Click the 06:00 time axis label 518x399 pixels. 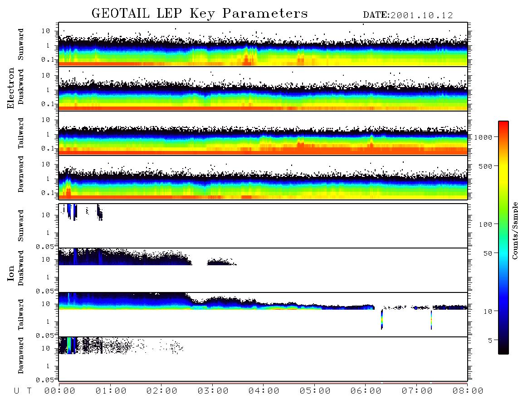(x=366, y=391)
